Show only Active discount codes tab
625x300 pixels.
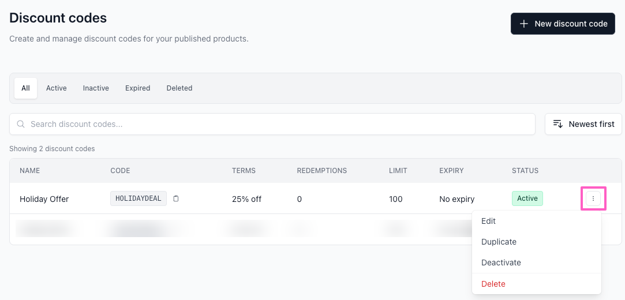[57, 88]
